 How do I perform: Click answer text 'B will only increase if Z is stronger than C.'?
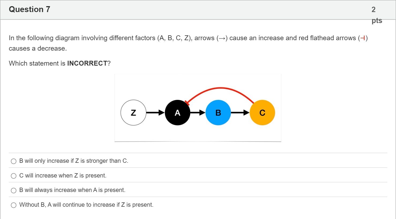coord(74,161)
